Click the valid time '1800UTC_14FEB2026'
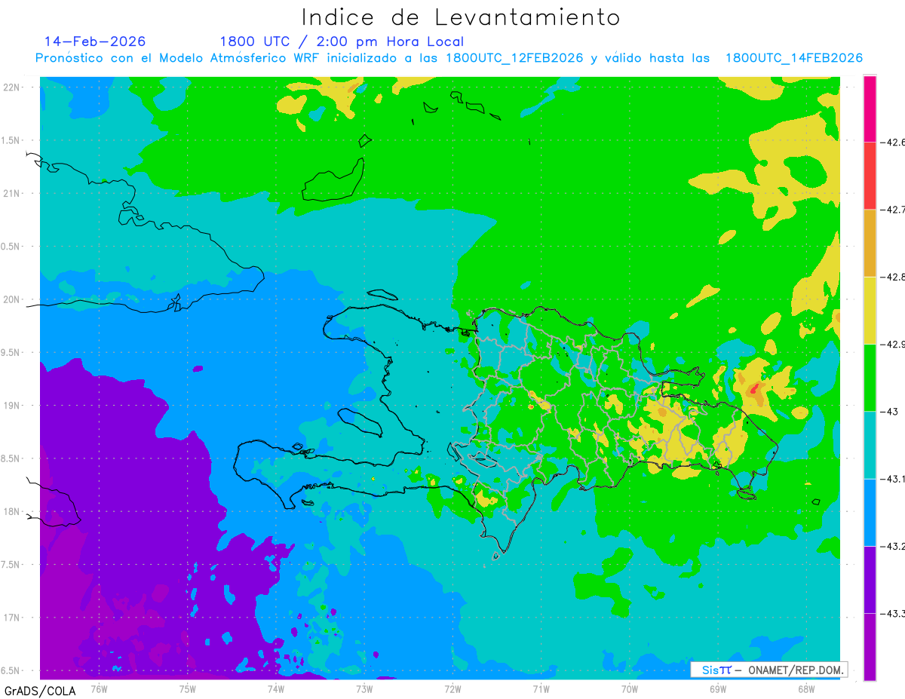Viewport: 905px width, 699px height. tap(794, 58)
